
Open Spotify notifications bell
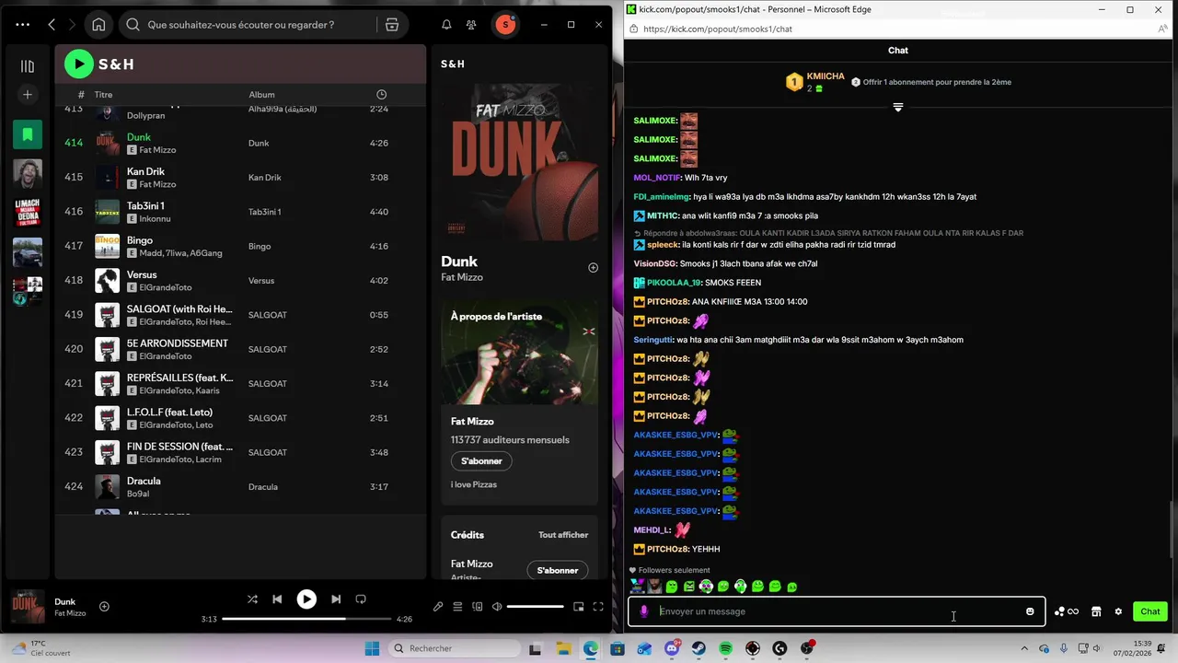pos(446,25)
